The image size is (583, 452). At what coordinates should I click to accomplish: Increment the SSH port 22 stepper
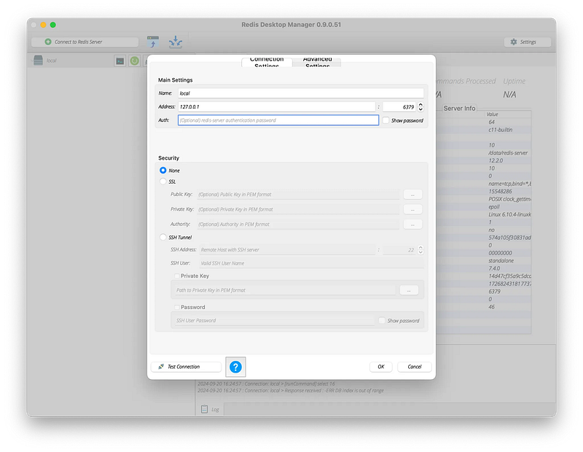[420, 247]
